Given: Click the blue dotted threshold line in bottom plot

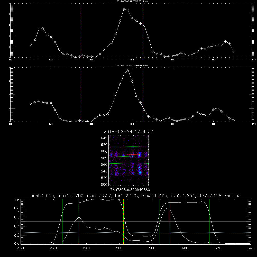Looking at the screenshot, I should [x=136, y=232].
